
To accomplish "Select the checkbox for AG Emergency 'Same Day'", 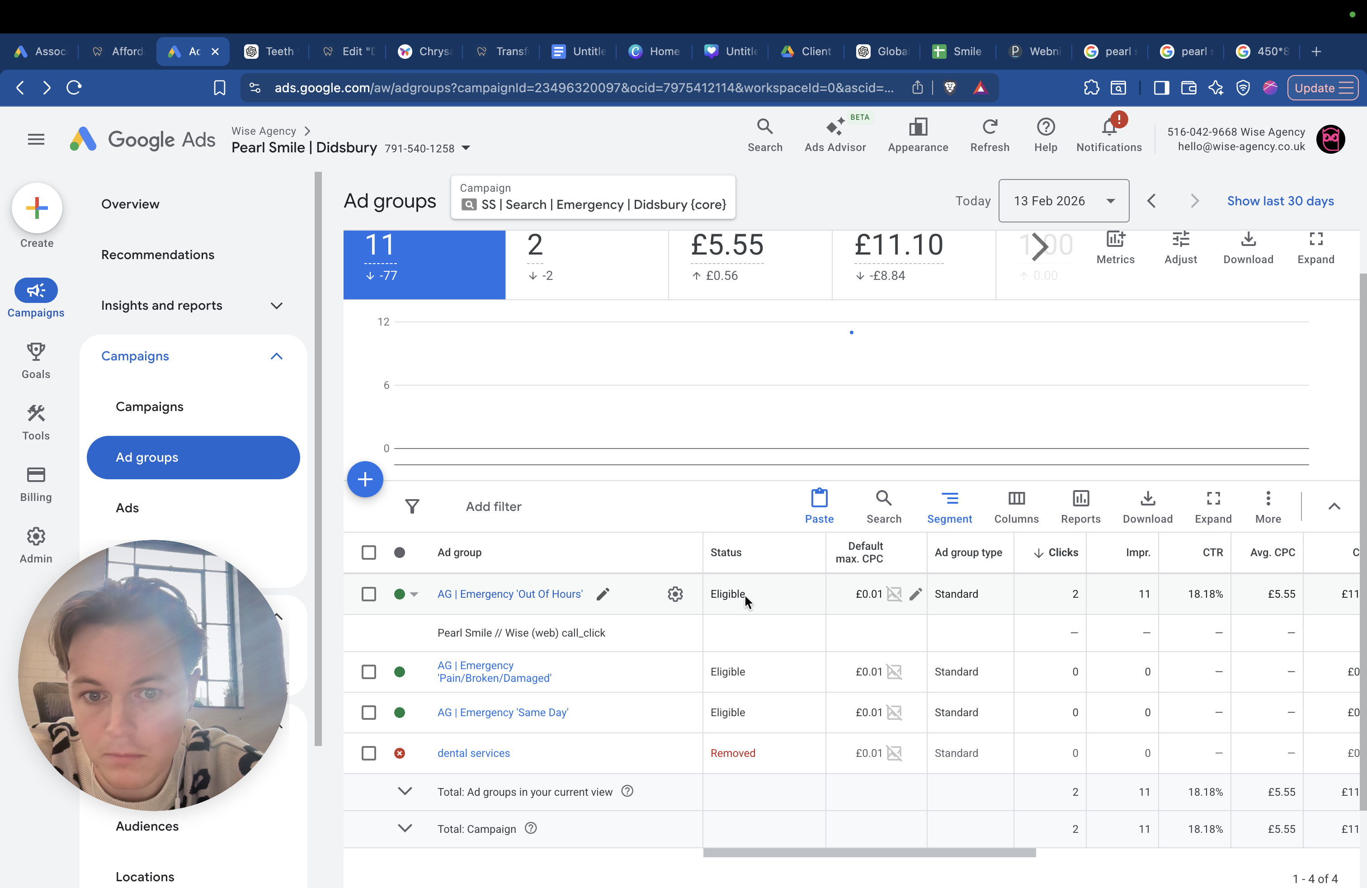I will tap(369, 712).
